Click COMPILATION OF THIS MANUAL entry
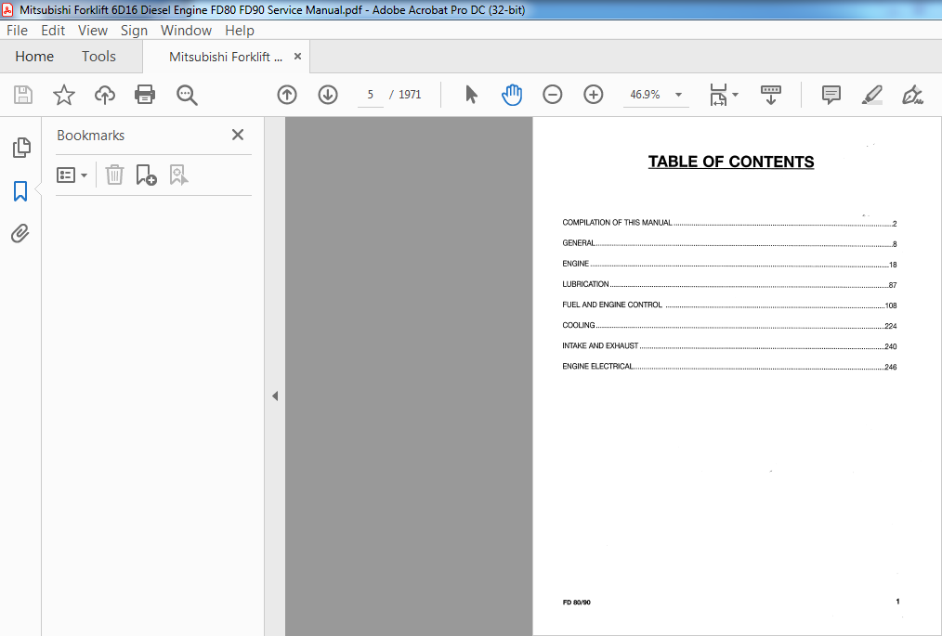The image size is (942, 636). point(729,223)
